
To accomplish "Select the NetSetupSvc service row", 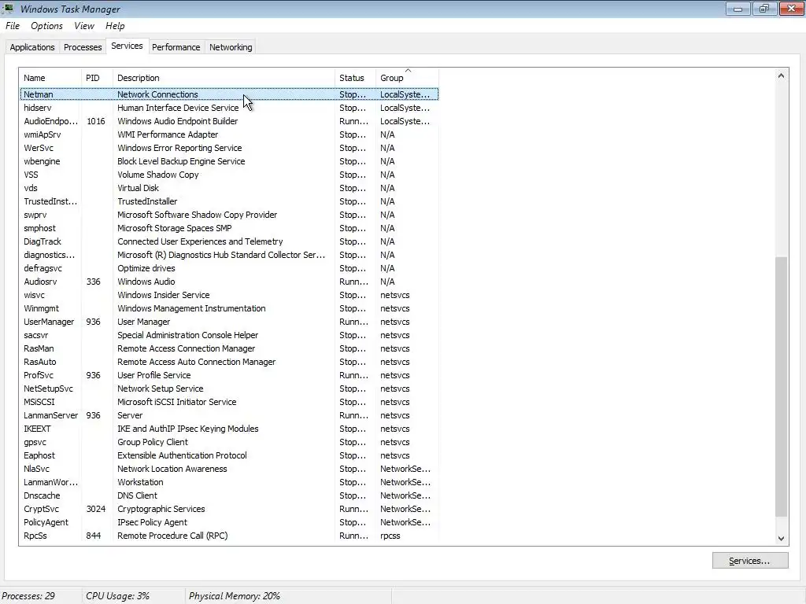I will point(229,389).
